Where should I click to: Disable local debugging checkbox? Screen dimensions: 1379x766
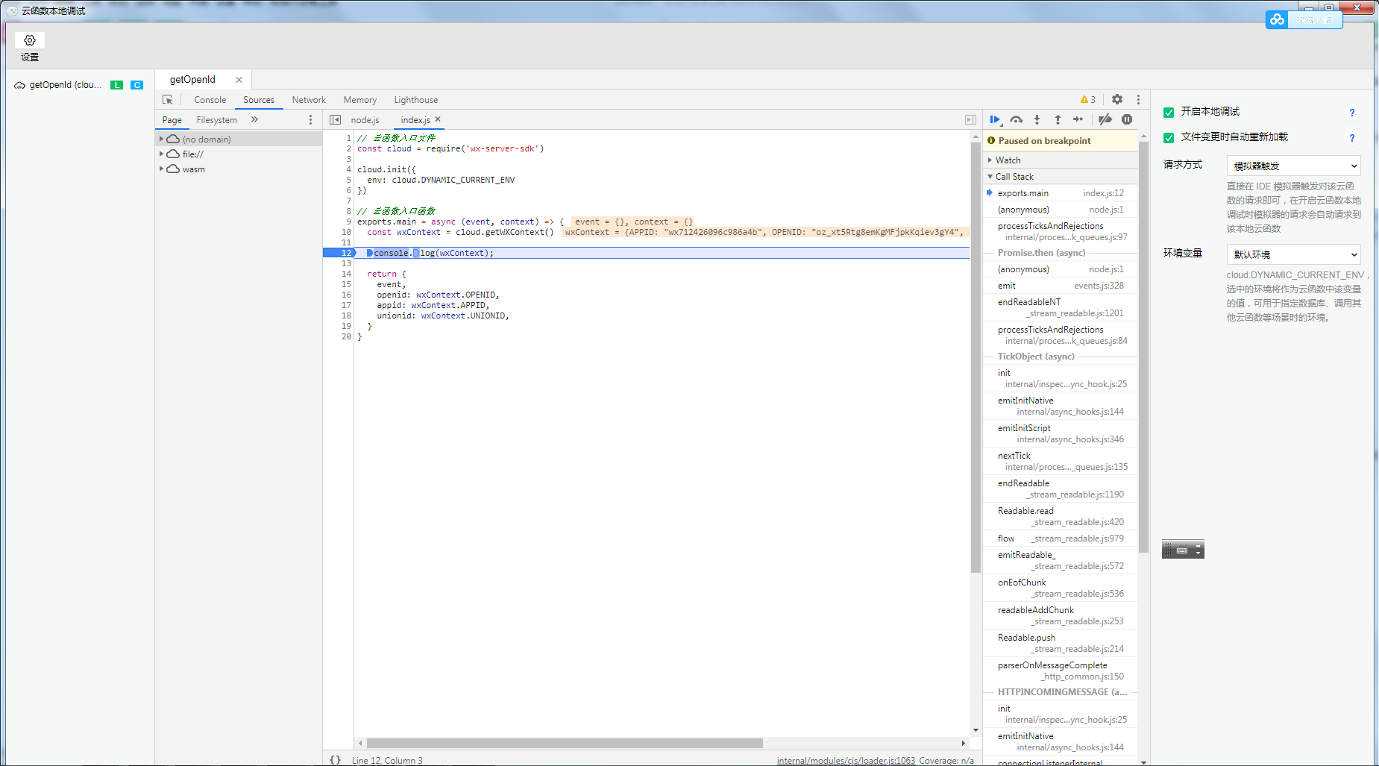(1169, 113)
